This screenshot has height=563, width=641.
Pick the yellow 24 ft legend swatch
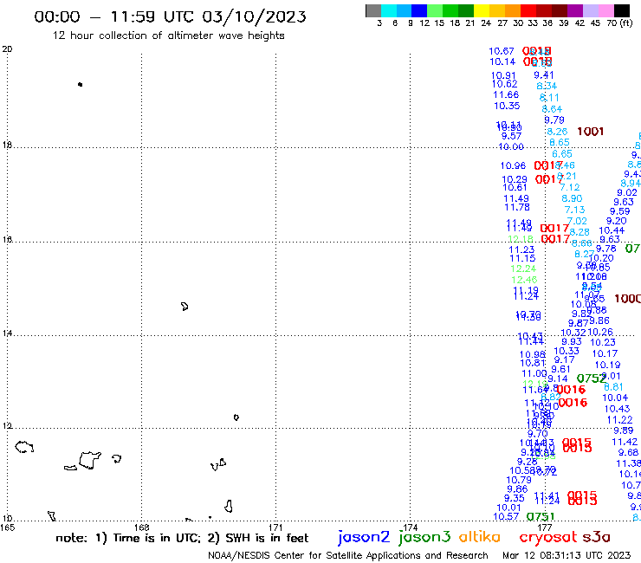(482, 10)
